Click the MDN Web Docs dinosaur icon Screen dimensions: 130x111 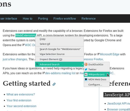(x=86, y=79)
